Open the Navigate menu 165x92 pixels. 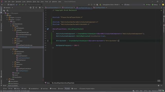(18, 2)
